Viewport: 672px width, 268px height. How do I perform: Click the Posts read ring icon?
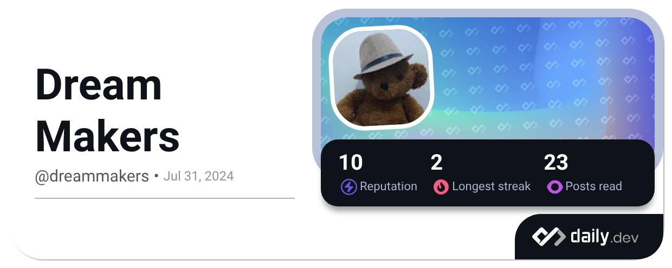coord(555,187)
